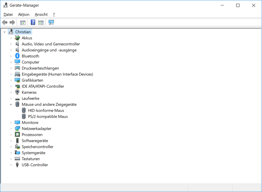The width and height of the screenshot is (262, 192).
Task: Select the Kameras label
Action: point(29,92)
